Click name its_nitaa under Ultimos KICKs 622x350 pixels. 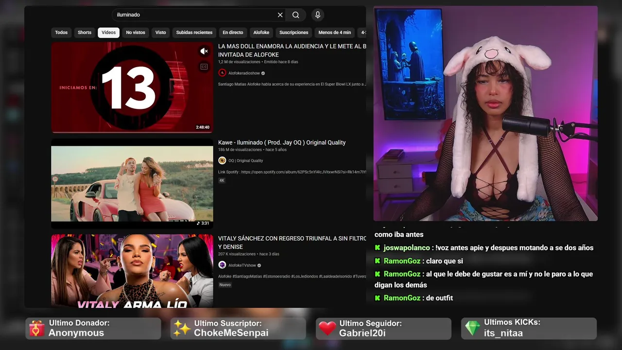click(x=503, y=333)
